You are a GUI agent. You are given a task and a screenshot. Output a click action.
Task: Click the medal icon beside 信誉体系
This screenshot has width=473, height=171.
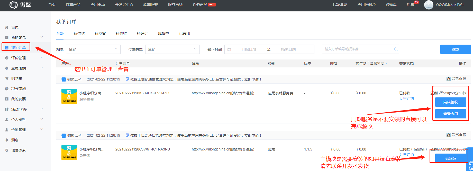(7, 150)
